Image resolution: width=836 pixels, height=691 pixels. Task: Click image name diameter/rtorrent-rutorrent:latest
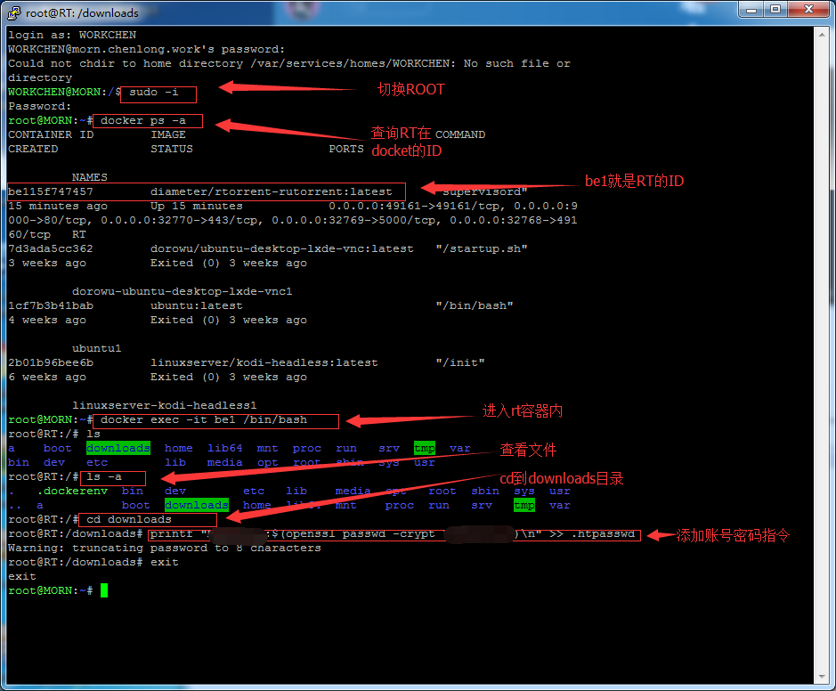click(271, 191)
